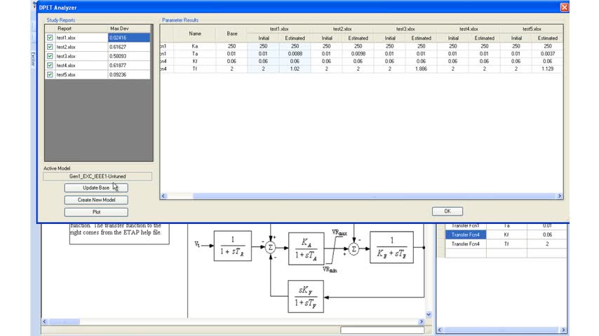Click the Active Model field Gen1_EXC_IEEE1-Untuned
This screenshot has width=599, height=336.
pos(97,176)
